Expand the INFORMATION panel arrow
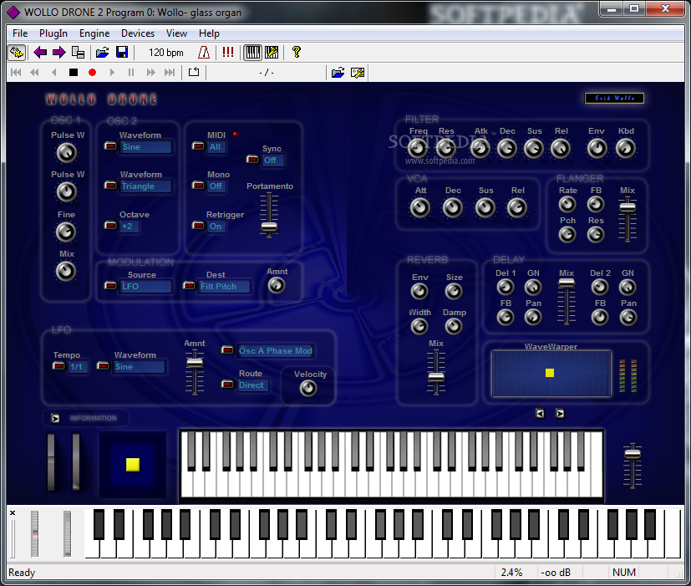The width and height of the screenshot is (691, 586). click(55, 418)
